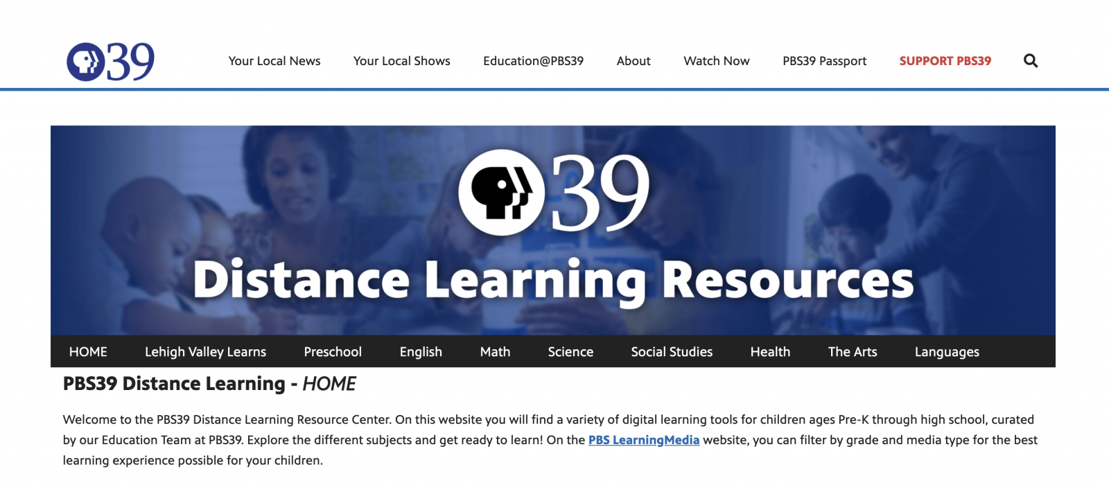Click the Distance Learning Resources banner

[553, 230]
